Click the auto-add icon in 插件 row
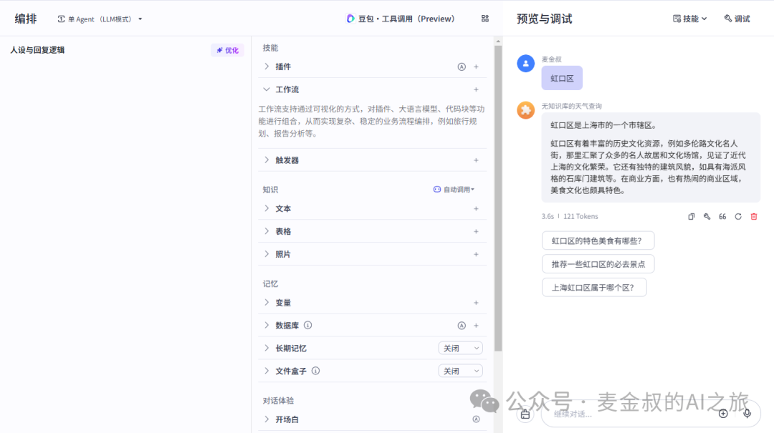This screenshot has width=774, height=433. point(461,67)
